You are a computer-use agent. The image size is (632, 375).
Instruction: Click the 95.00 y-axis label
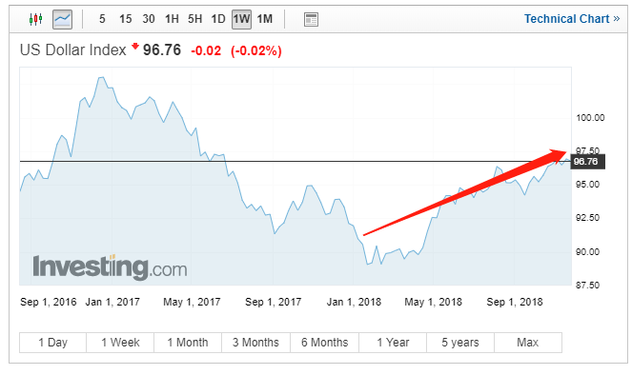[x=587, y=185]
